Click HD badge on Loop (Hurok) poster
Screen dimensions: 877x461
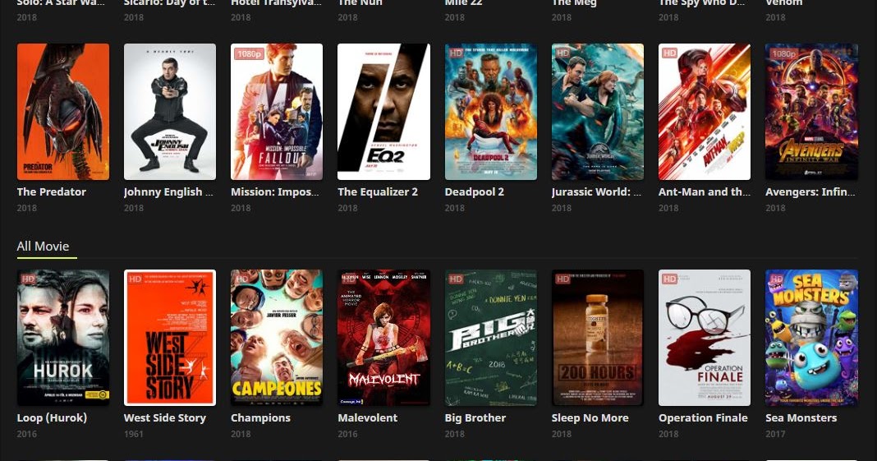tap(28, 279)
